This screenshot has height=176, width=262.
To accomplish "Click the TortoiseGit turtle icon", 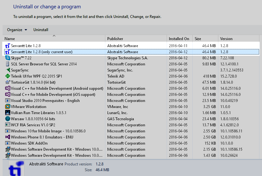I will [8, 82].
